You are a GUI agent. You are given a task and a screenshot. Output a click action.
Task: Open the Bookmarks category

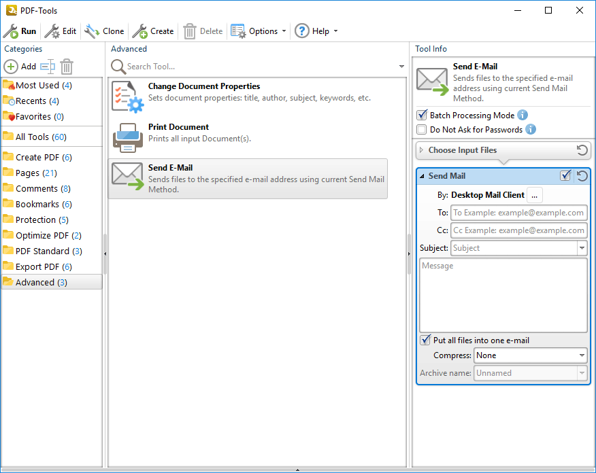52,205
